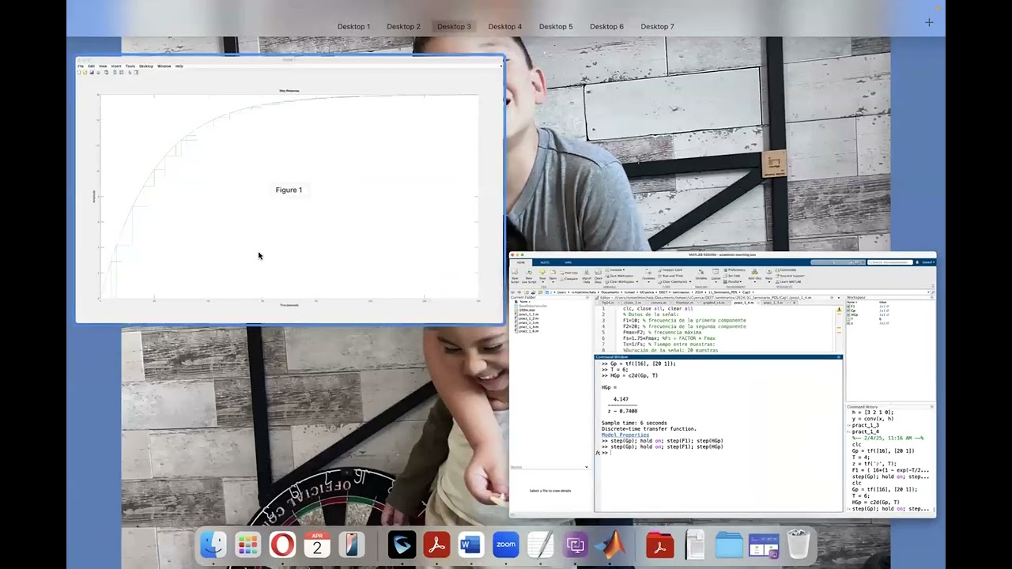1012x569 pixels.
Task: Open Opera browser from the Dock
Action: [x=282, y=545]
